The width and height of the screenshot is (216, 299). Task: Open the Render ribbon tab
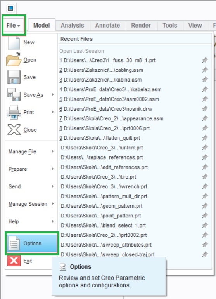[141, 25]
